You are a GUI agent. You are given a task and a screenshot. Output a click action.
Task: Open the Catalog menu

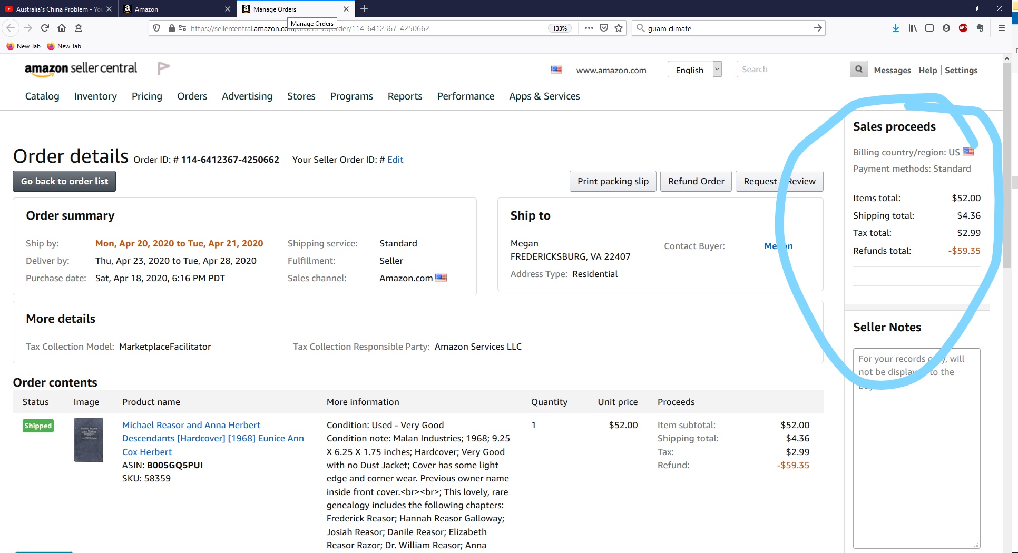click(x=42, y=96)
